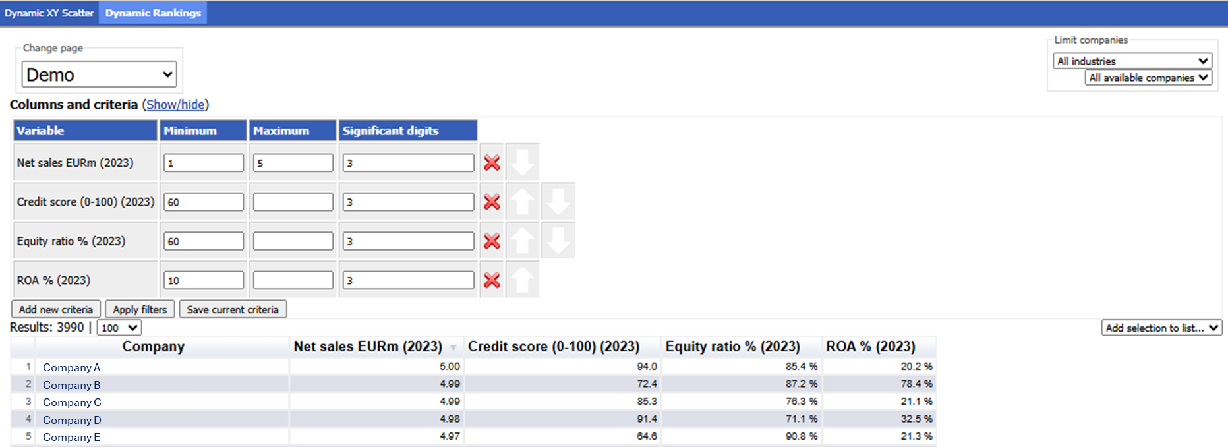Move Credit score row up
The image size is (1228, 447).
(x=523, y=201)
